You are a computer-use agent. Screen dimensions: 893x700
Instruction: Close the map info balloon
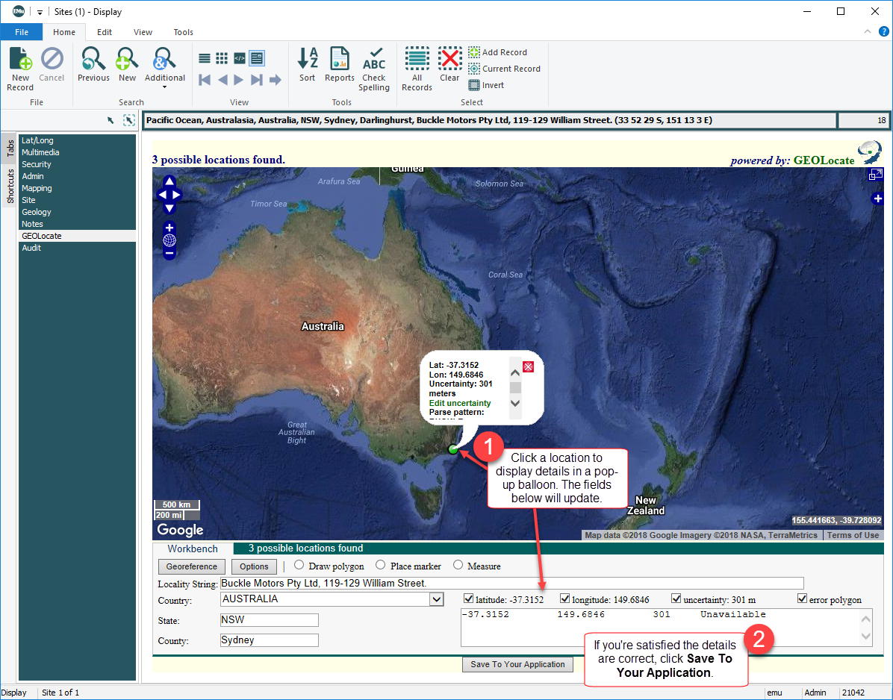click(528, 366)
